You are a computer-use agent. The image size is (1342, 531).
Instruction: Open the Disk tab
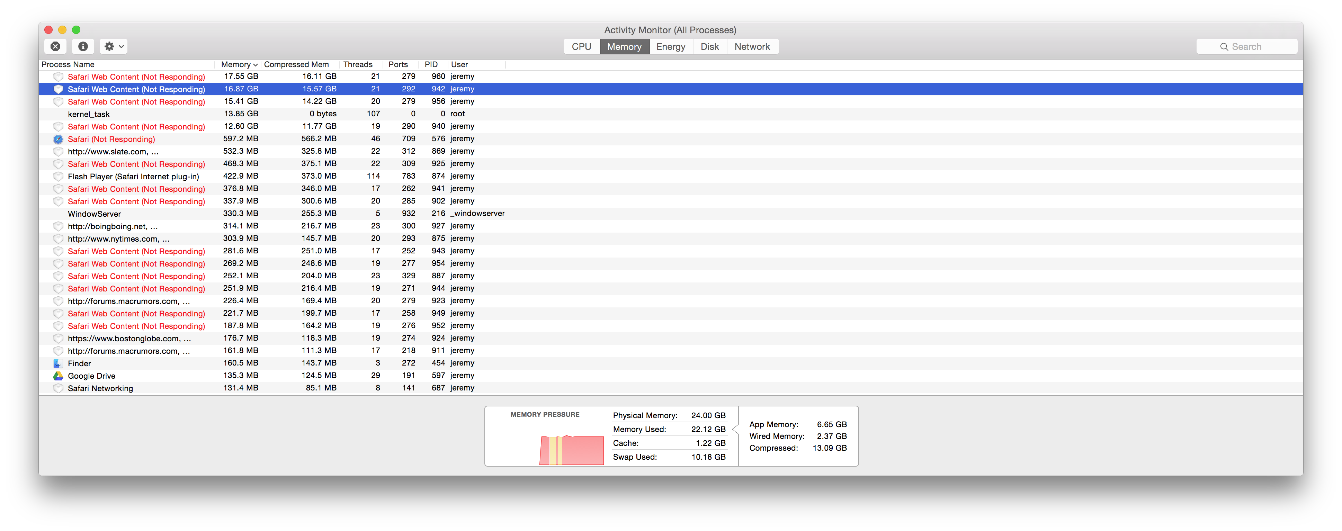(x=709, y=46)
